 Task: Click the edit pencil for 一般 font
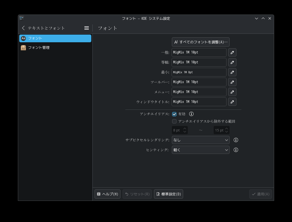point(232,52)
